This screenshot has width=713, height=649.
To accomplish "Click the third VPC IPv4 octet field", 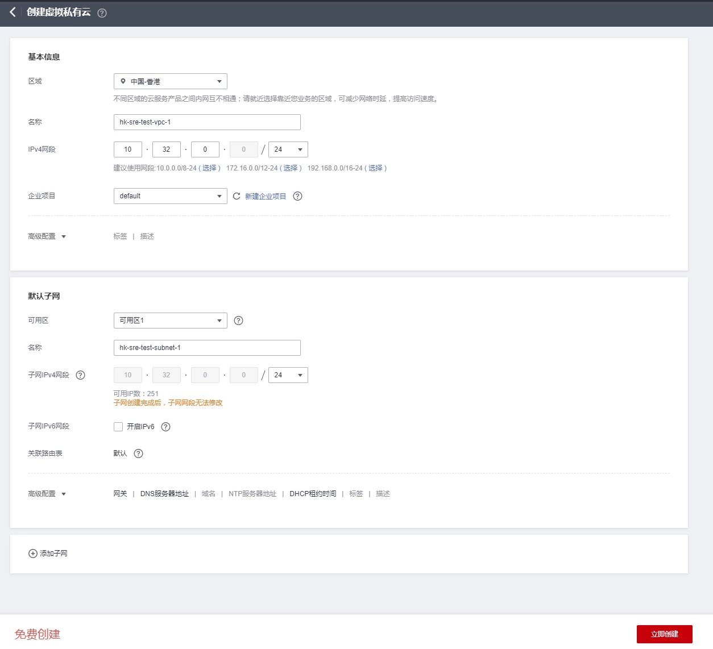I will click(x=205, y=149).
